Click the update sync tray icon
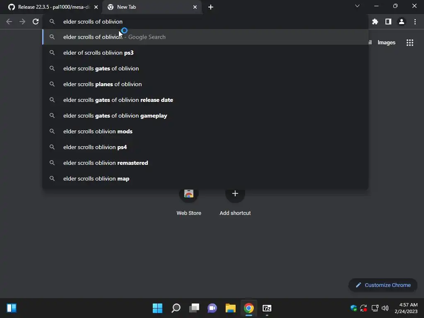This screenshot has width=424, height=318. tap(364, 308)
